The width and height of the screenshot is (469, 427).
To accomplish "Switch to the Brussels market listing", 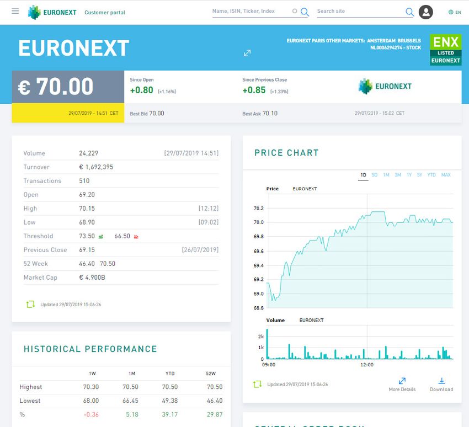I will click(x=409, y=41).
